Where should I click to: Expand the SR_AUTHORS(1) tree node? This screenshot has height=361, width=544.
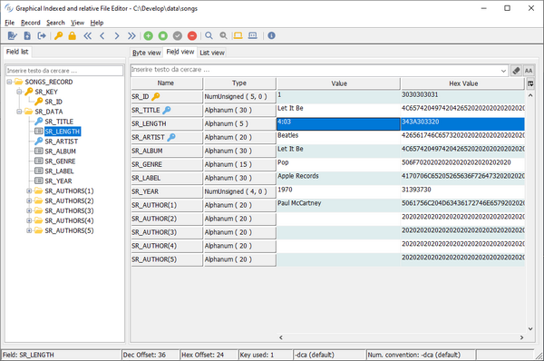coord(29,190)
